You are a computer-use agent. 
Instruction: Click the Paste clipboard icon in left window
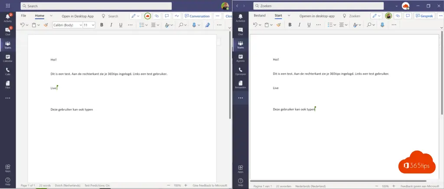pos(34,25)
